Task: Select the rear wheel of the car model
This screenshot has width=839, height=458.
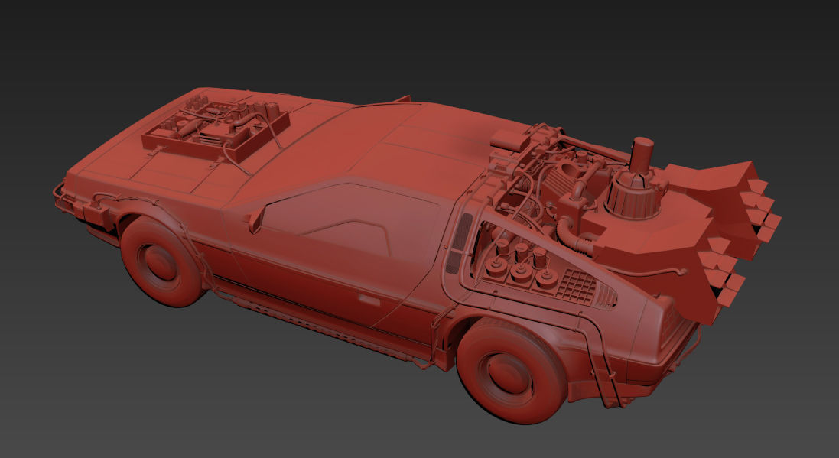Action: (x=511, y=371)
